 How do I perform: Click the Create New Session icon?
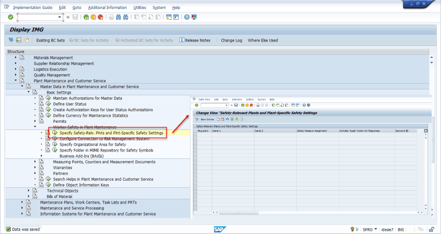169,17
